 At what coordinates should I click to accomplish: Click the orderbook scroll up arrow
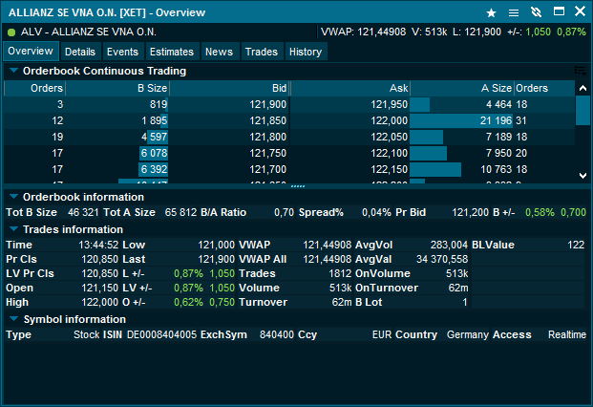(582, 88)
